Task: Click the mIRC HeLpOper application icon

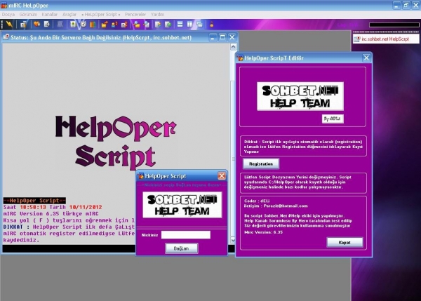Action: tap(4, 5)
